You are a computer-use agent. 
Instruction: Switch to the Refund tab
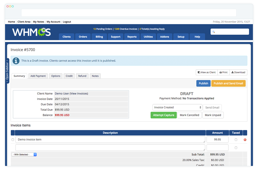pyautogui.click(x=82, y=76)
